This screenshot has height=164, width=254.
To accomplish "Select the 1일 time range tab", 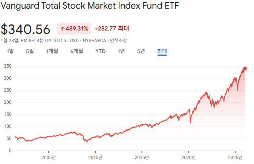I will pyautogui.click(x=10, y=51).
